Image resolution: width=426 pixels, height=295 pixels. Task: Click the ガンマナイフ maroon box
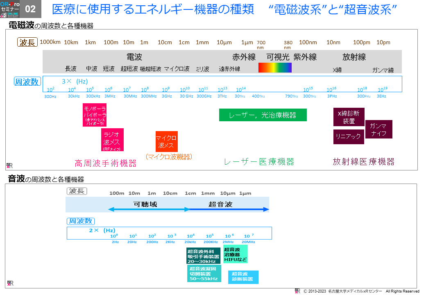pos(379,129)
